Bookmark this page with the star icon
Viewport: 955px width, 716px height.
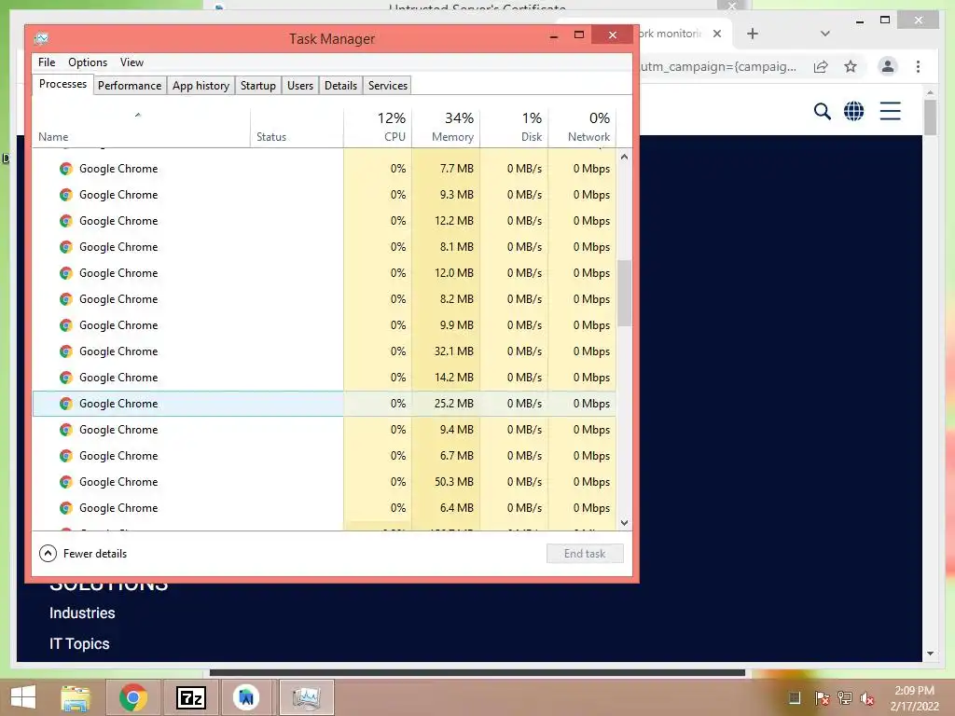[851, 66]
